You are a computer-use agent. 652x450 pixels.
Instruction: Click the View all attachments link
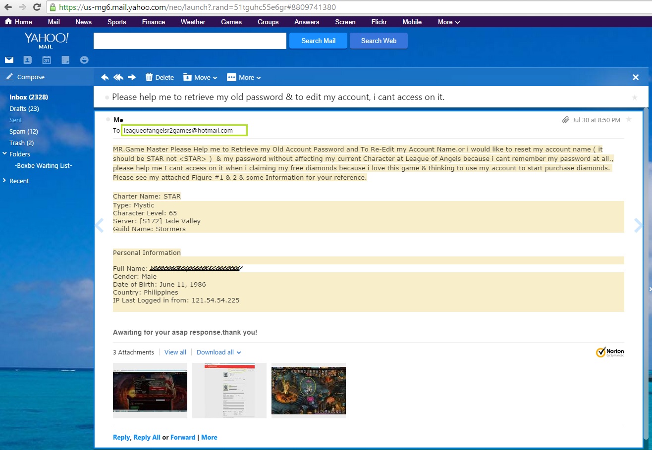point(175,352)
